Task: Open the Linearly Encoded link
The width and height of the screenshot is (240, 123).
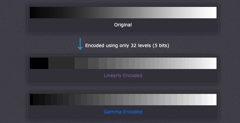Action: click(x=123, y=75)
